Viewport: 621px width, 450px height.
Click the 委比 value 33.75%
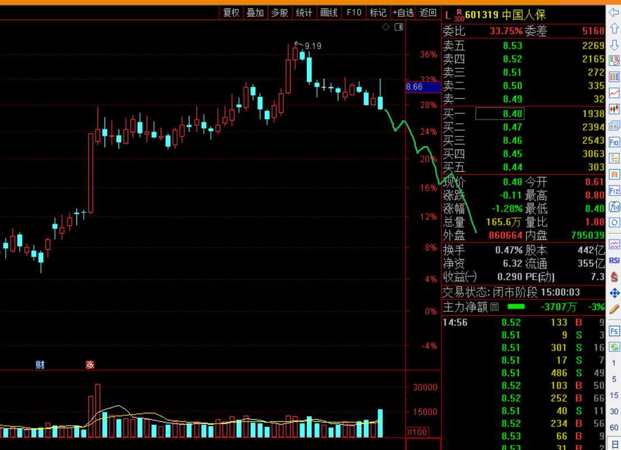click(506, 31)
